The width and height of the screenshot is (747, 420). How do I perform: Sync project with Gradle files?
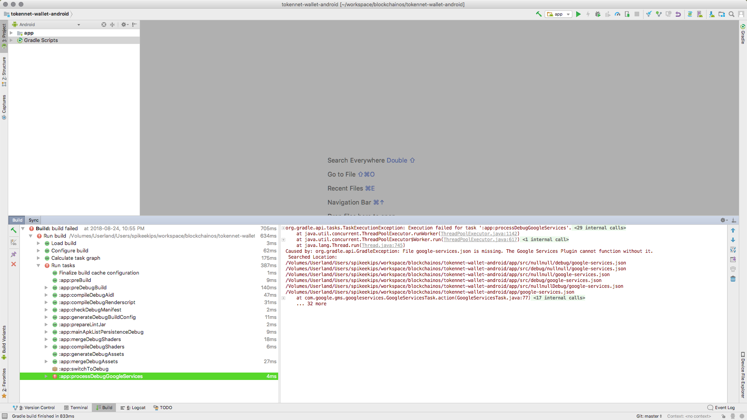click(x=690, y=14)
